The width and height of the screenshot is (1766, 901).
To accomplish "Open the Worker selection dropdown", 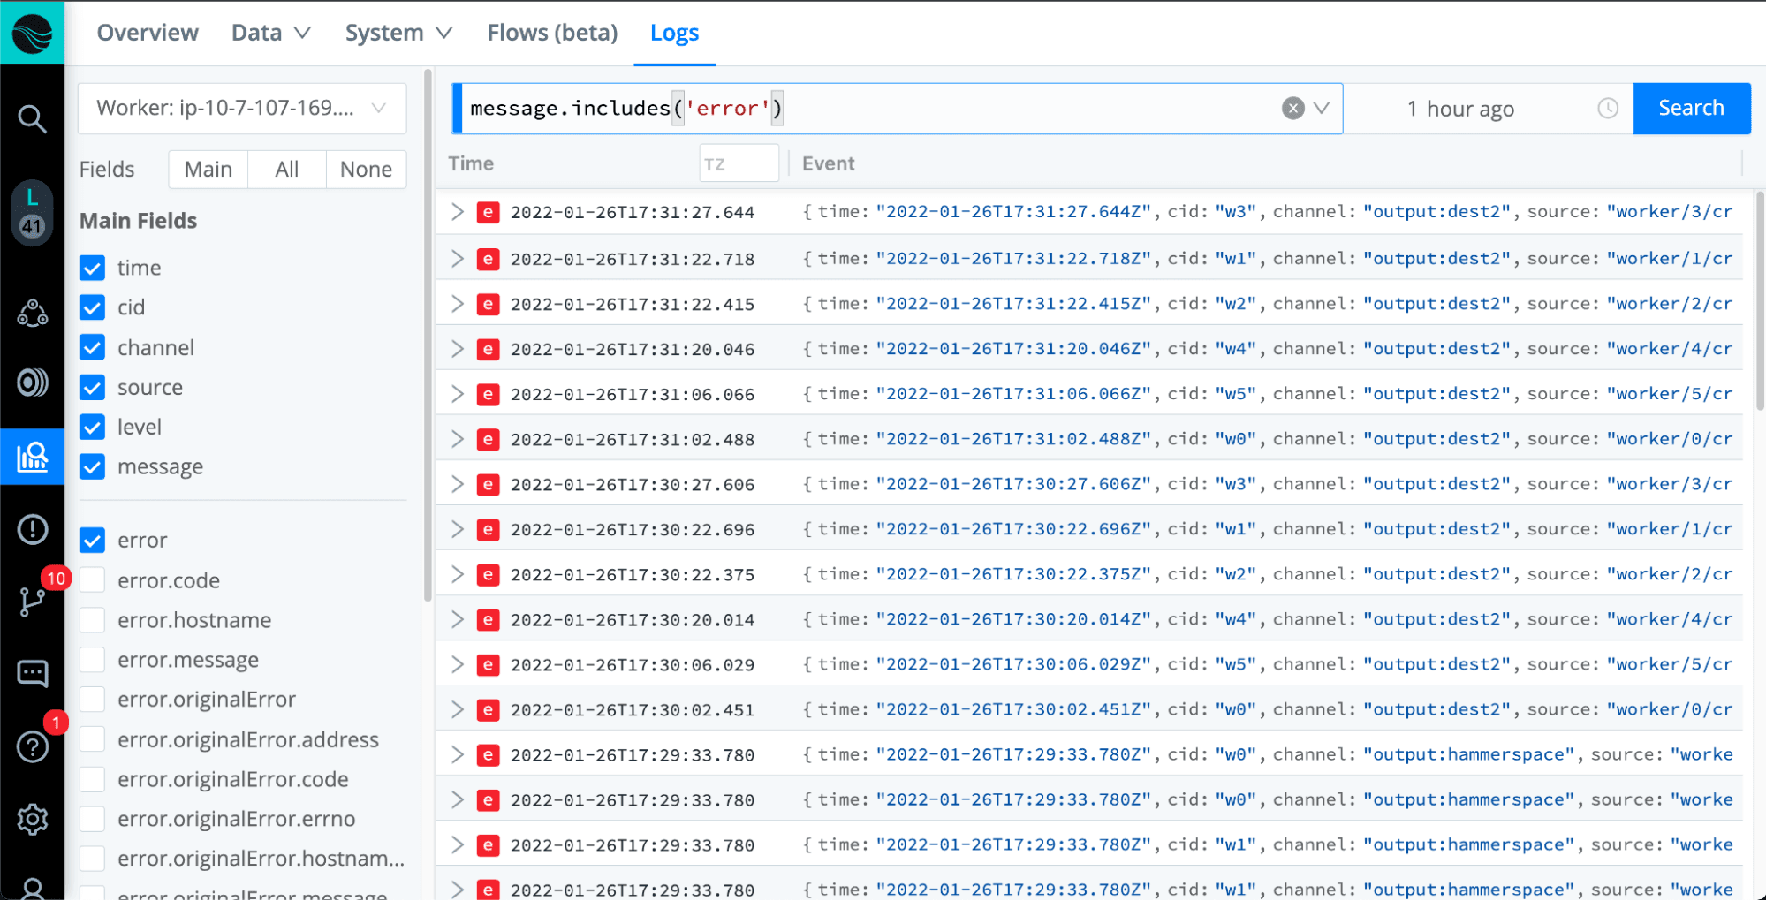I will click(x=242, y=109).
